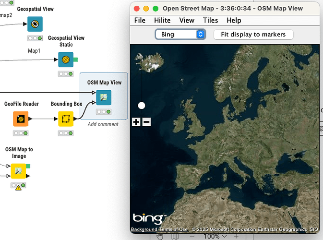Open the 100% zoom level dropdown
Screen dimensions: 323x240
pyautogui.click(x=215, y=236)
